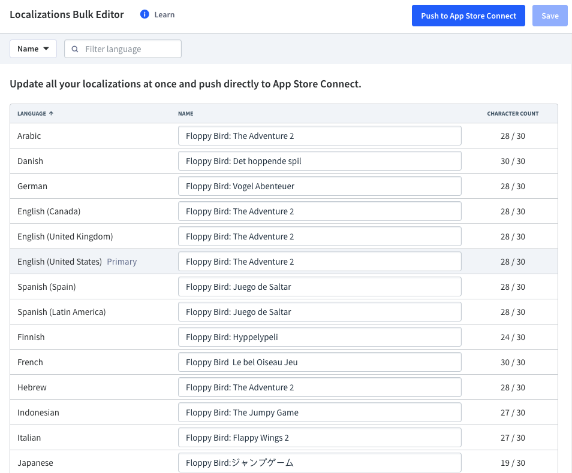The width and height of the screenshot is (572, 473).
Task: Select the Spanish (Spain) label
Action: [x=47, y=287]
